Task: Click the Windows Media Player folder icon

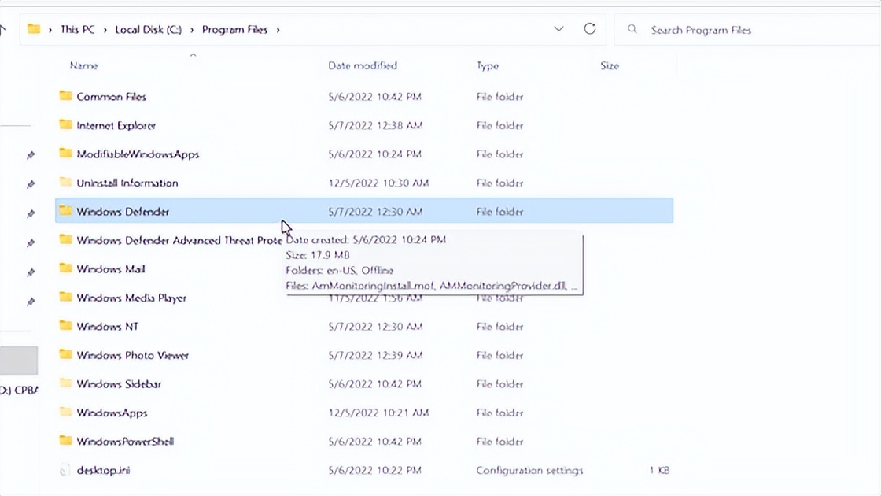Action: coord(66,298)
